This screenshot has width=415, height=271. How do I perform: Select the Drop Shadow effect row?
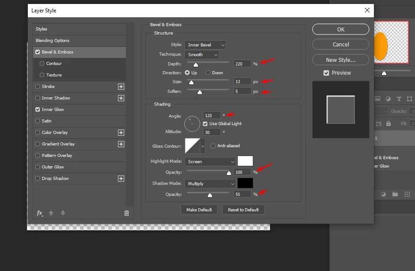click(80, 179)
